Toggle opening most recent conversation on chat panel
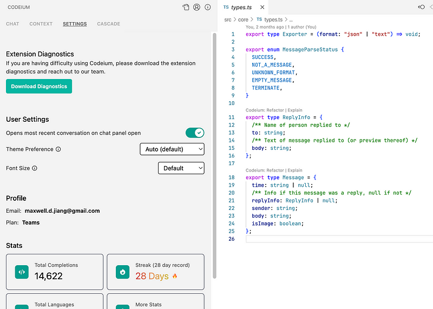Image resolution: width=433 pixels, height=309 pixels. pyautogui.click(x=195, y=133)
